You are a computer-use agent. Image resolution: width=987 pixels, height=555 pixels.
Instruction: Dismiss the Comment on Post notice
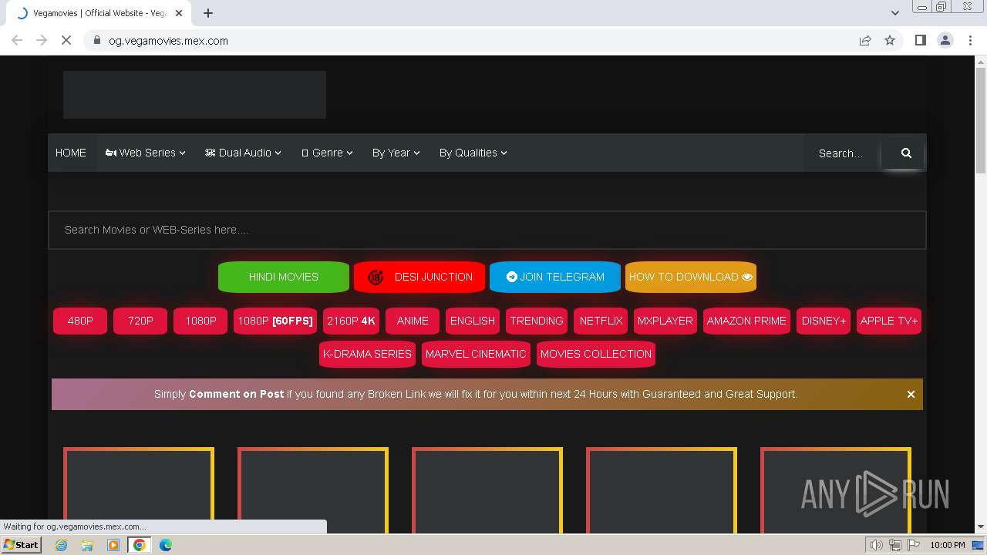911,394
